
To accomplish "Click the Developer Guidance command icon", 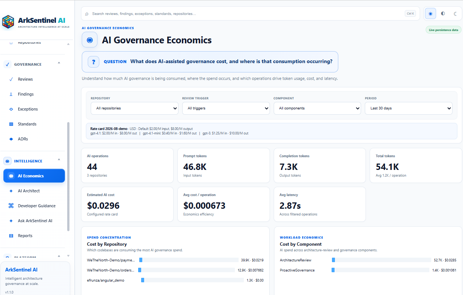I will coord(11,206).
